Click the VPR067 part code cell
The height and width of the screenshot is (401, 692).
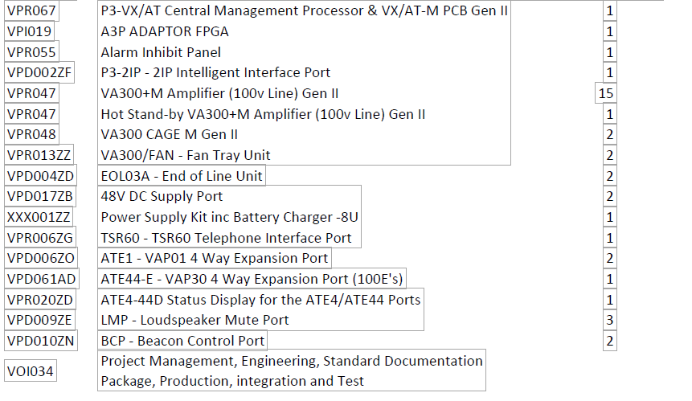coord(31,10)
